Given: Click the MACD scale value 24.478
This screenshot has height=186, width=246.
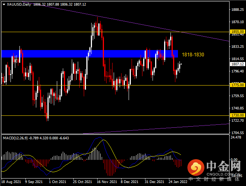Looking at the screenshot, I should (236, 137).
